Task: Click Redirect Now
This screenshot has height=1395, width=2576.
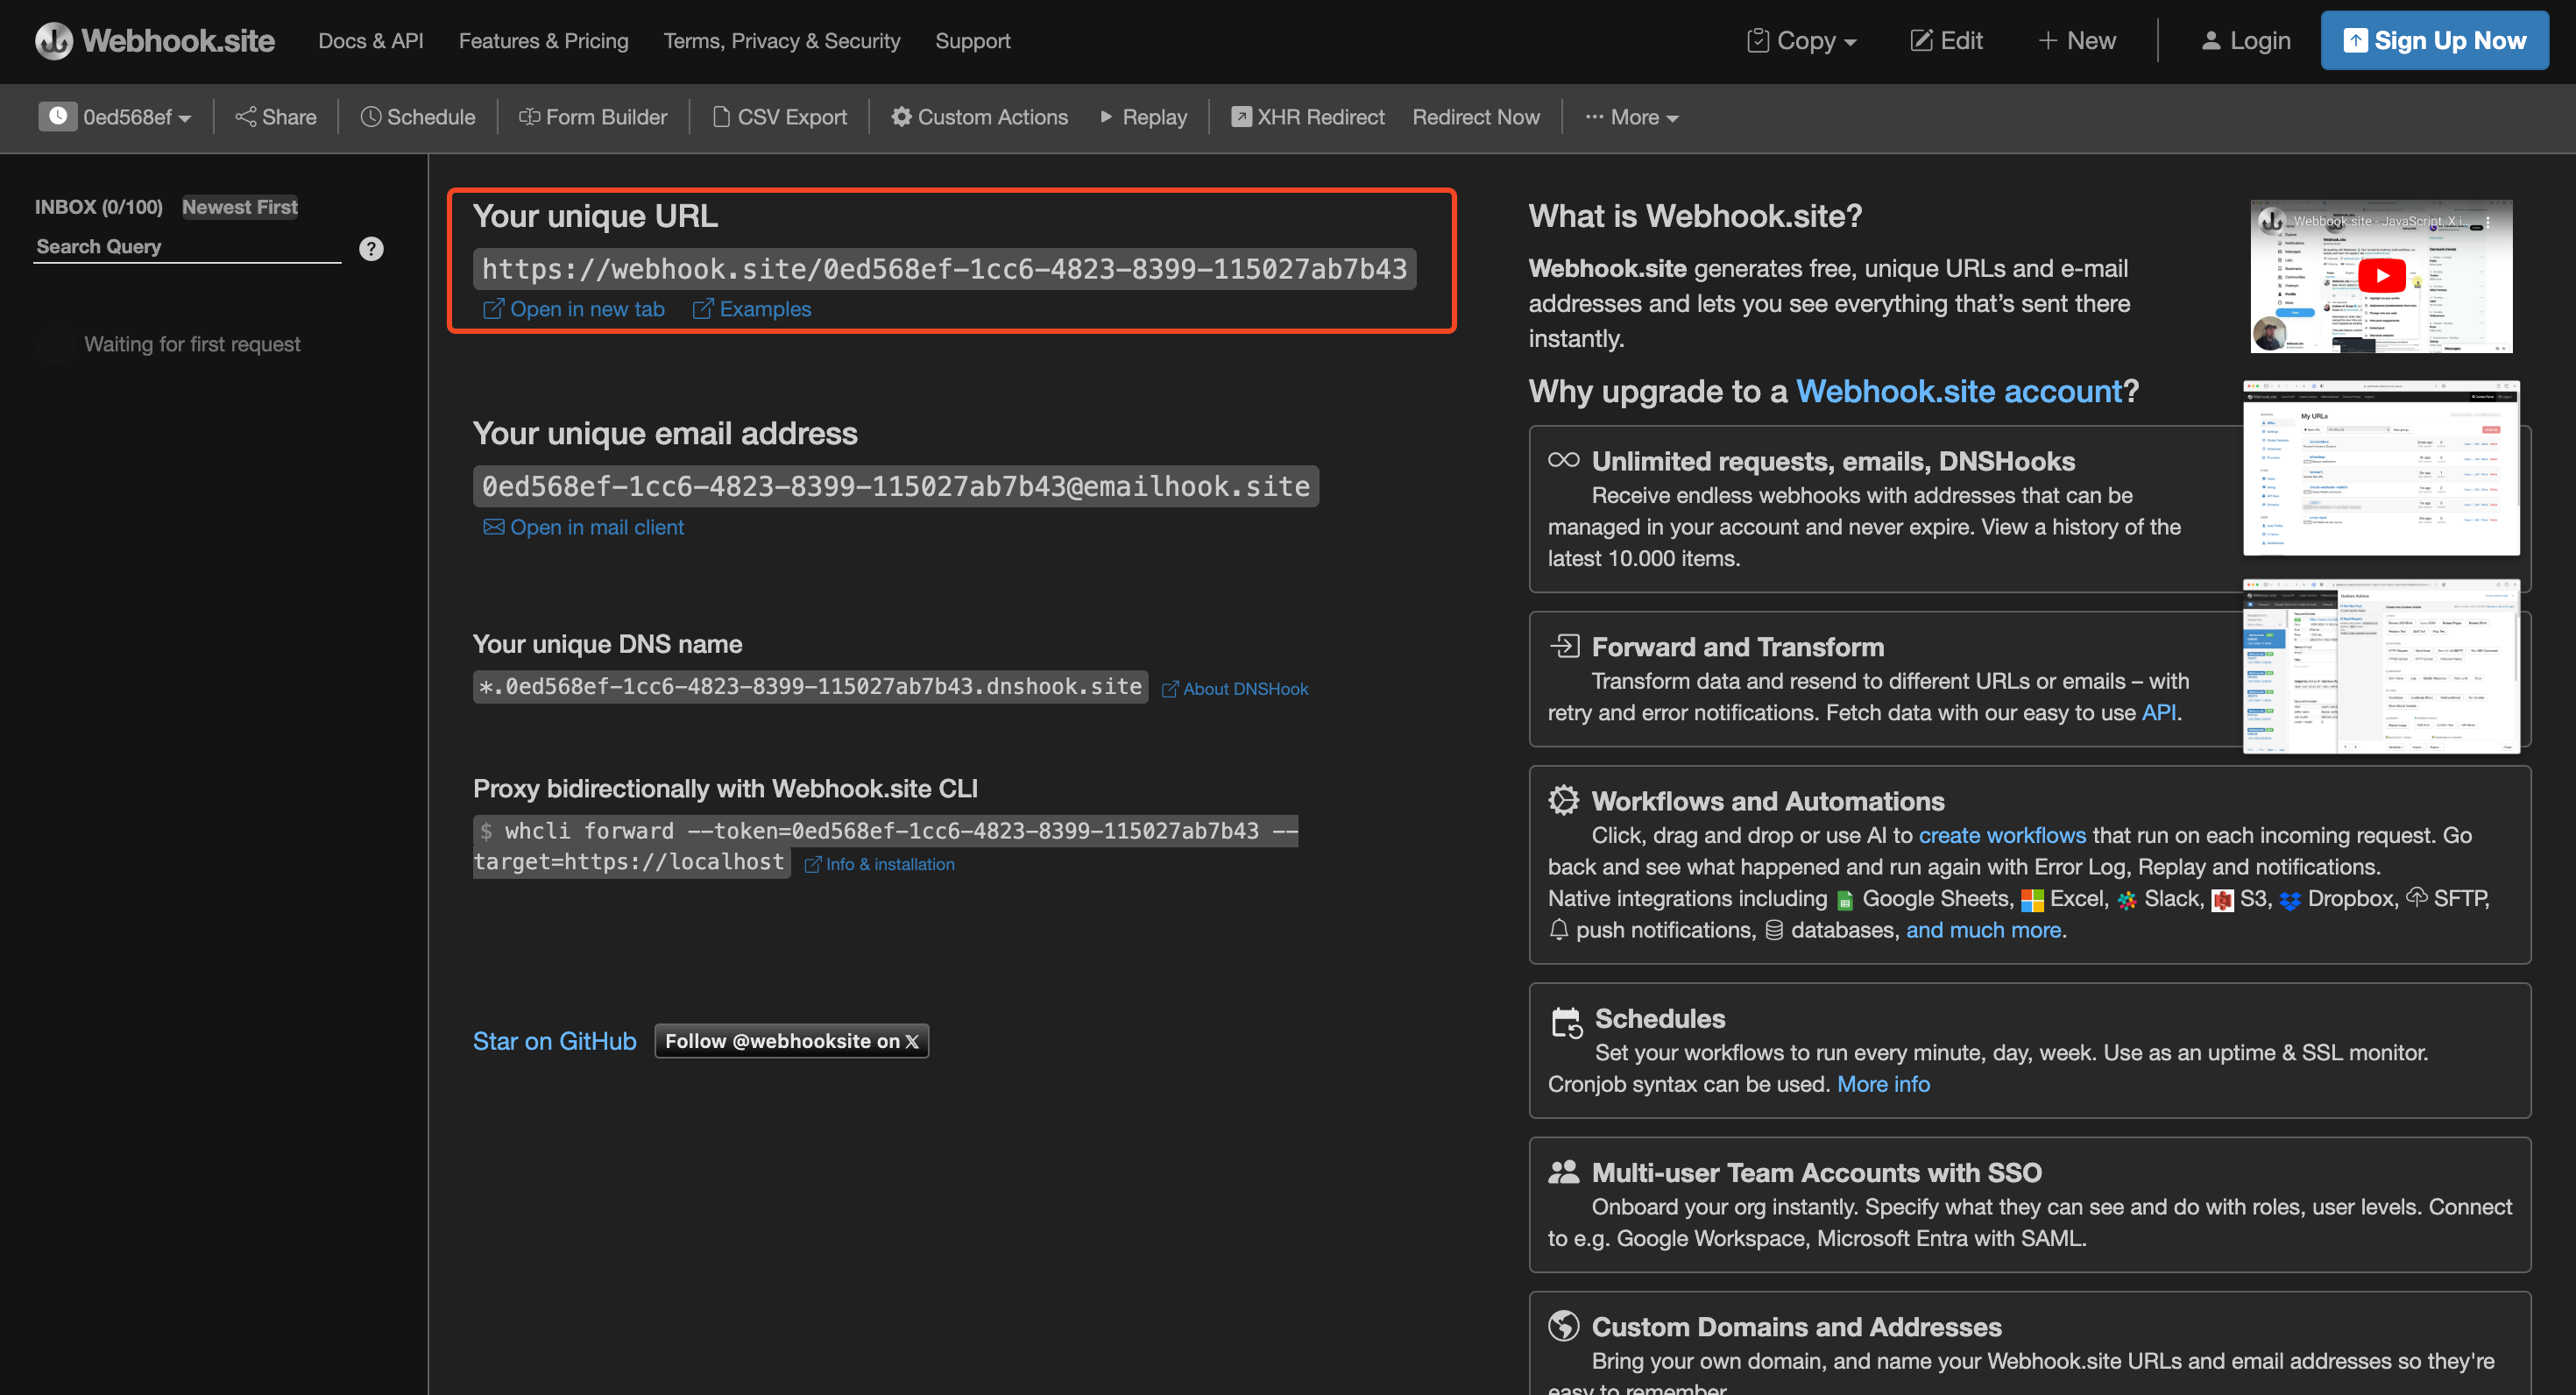Action: click(1475, 117)
